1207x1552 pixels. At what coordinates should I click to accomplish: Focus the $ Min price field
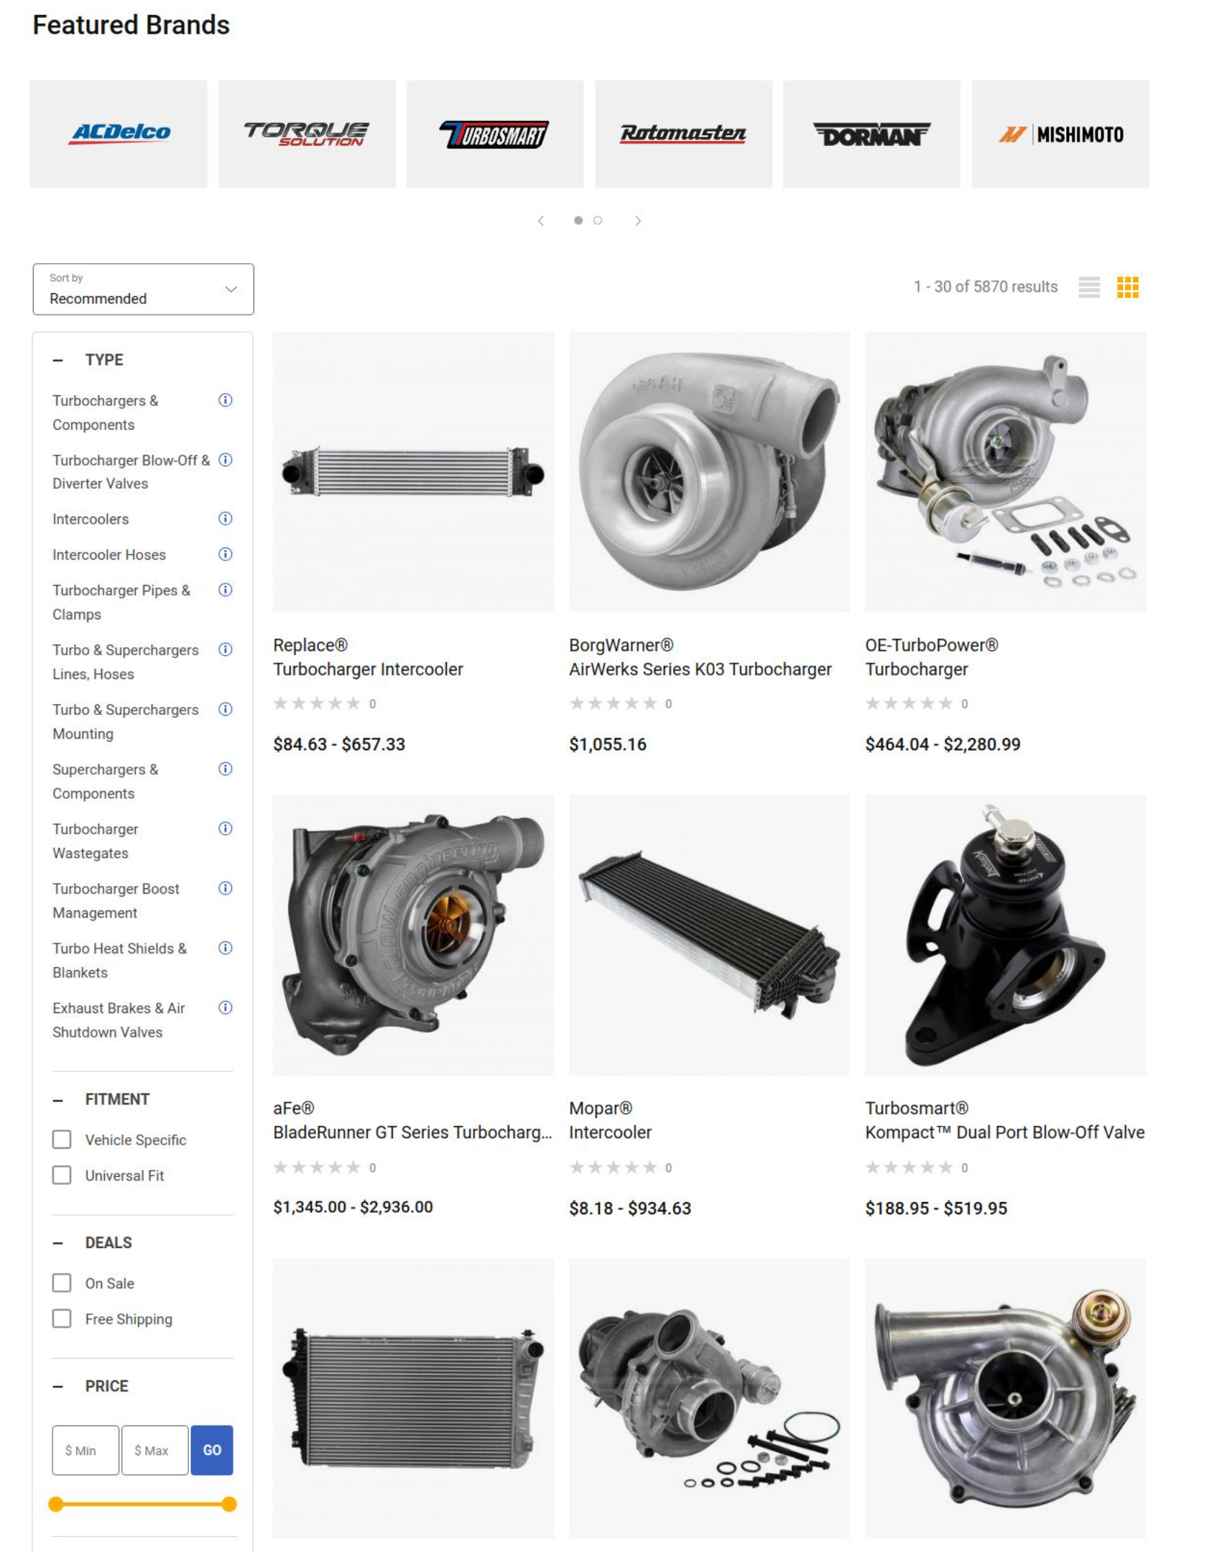pyautogui.click(x=85, y=1450)
